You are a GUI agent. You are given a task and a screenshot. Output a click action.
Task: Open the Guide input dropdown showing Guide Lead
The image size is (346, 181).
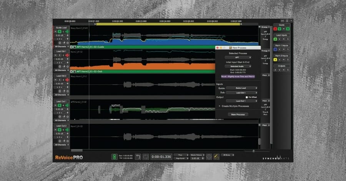pyautogui.click(x=242, y=88)
